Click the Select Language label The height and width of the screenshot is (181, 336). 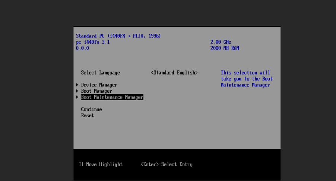coord(100,73)
